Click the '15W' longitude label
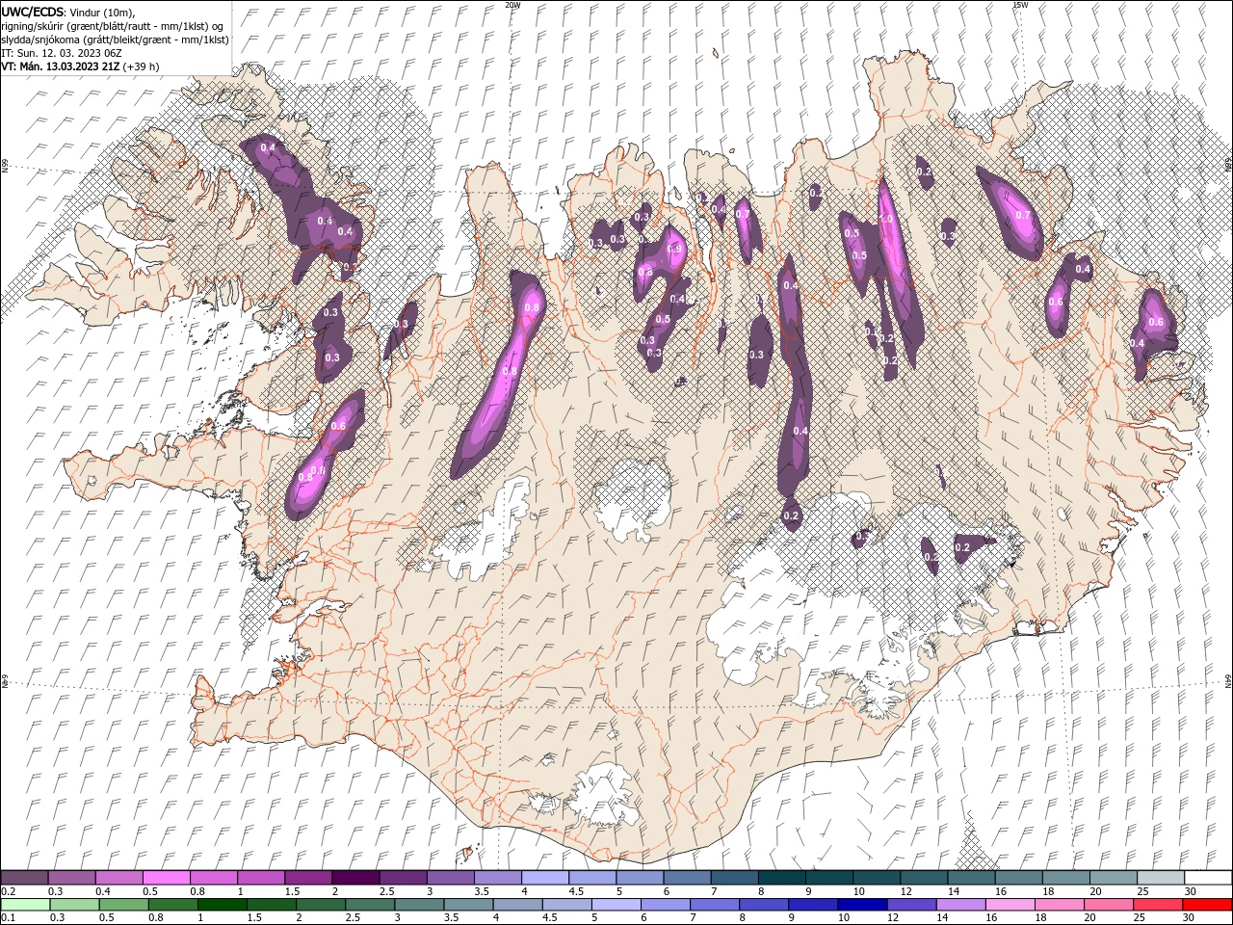The width and height of the screenshot is (1233, 925). pyautogui.click(x=1019, y=5)
